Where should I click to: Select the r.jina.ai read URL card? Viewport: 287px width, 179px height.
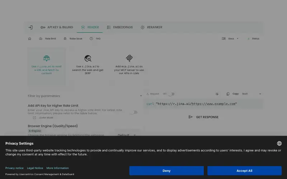[x=47, y=66]
